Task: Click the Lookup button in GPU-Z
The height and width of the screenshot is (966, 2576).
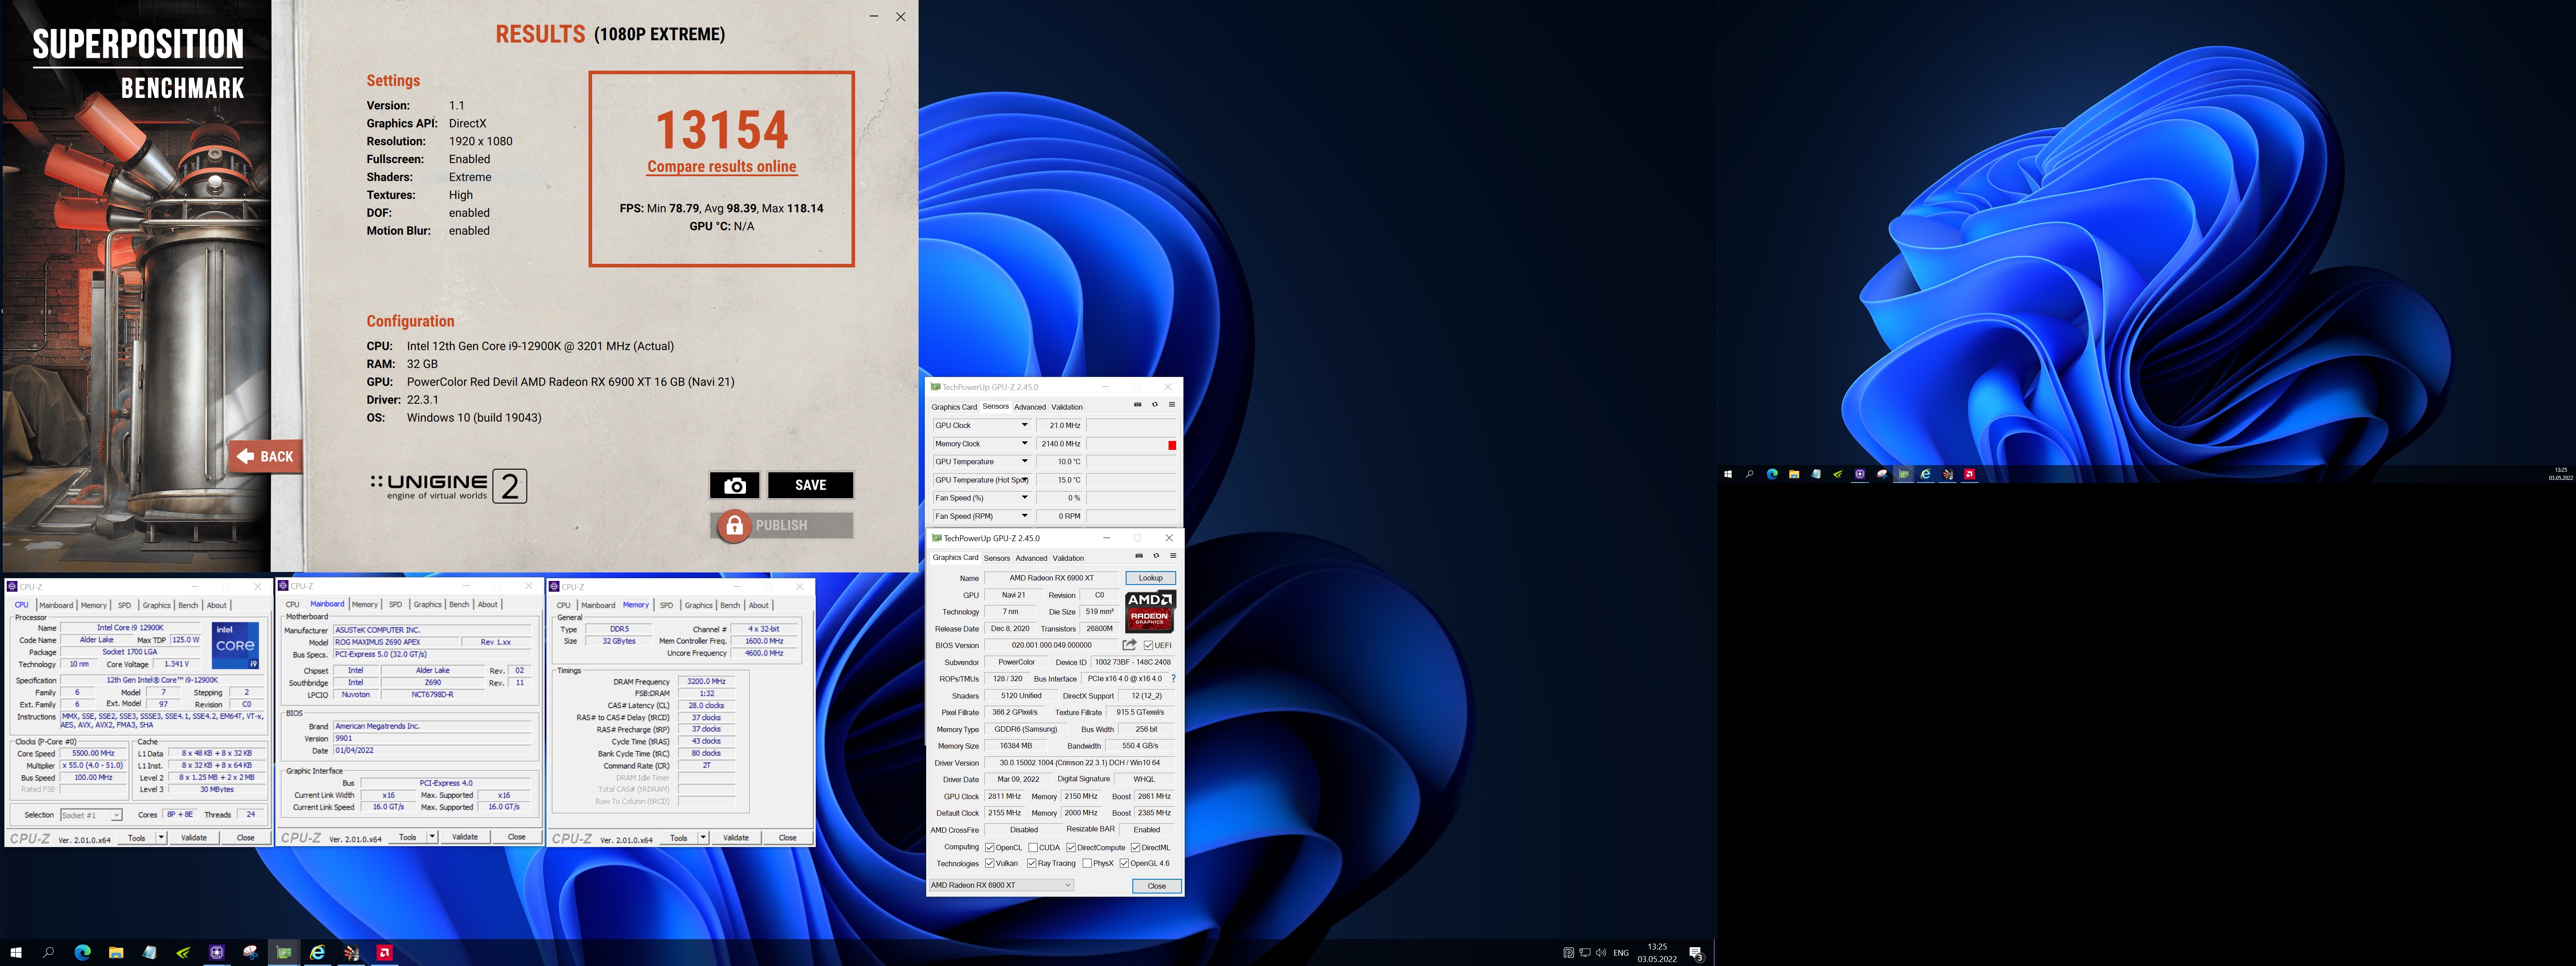Action: click(x=1151, y=578)
